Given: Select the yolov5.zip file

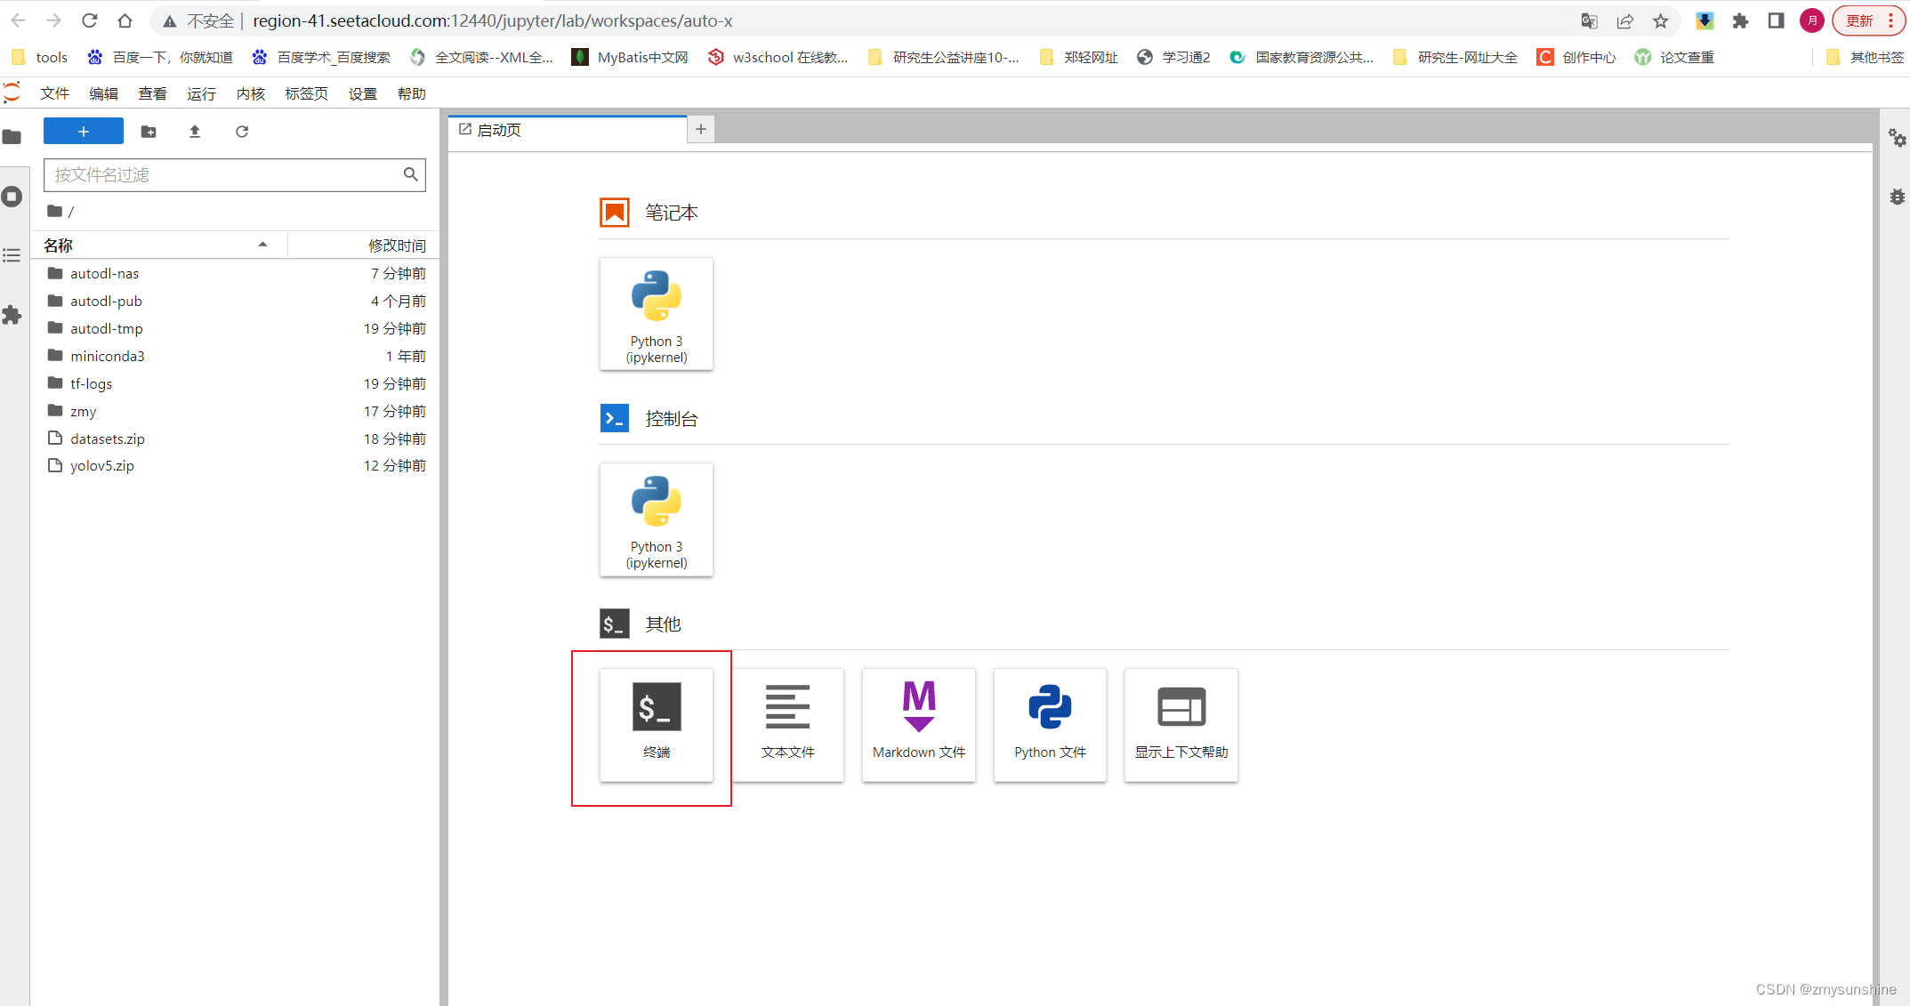Looking at the screenshot, I should coord(102,465).
